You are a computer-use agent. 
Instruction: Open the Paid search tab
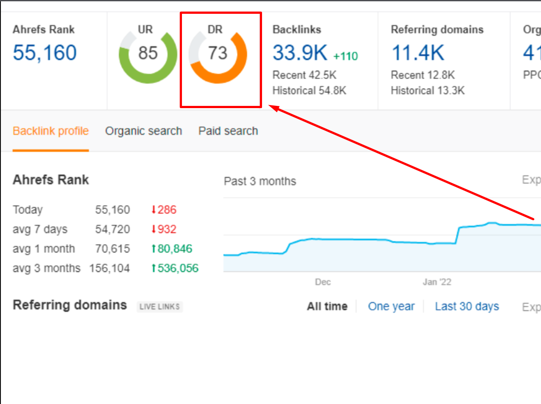click(228, 131)
